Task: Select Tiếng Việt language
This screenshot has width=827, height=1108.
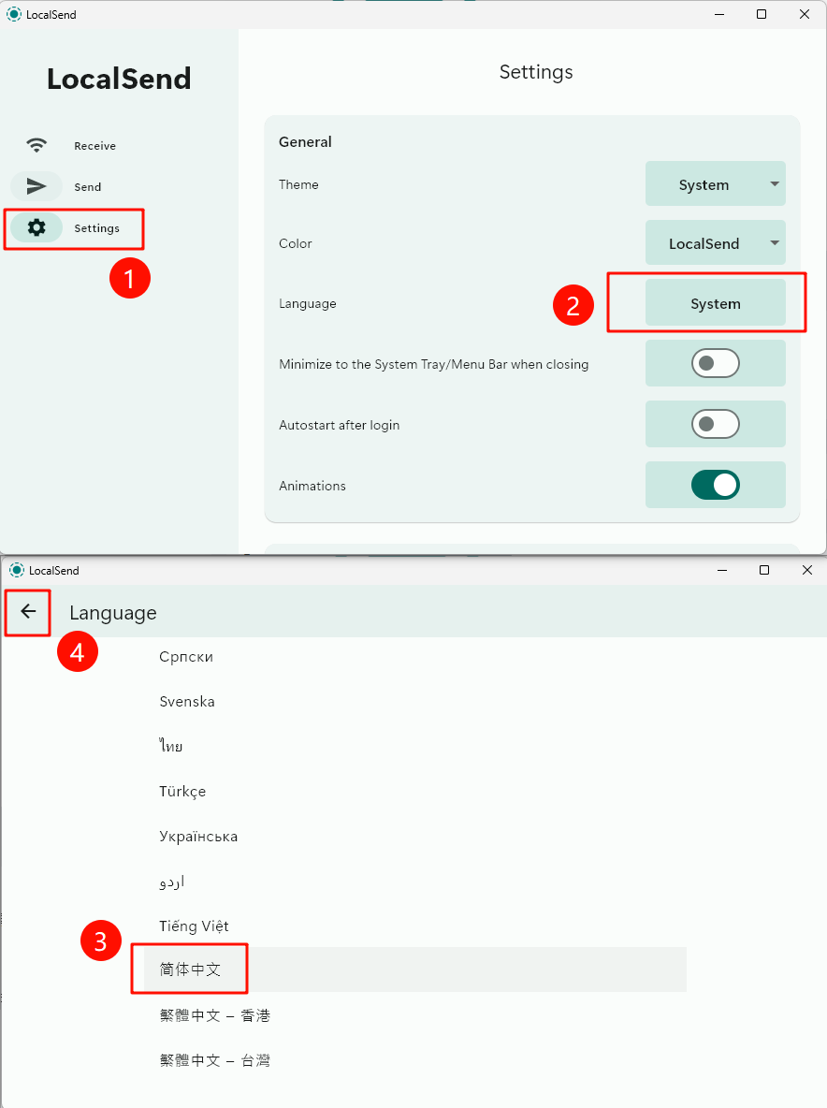Action: [x=415, y=926]
